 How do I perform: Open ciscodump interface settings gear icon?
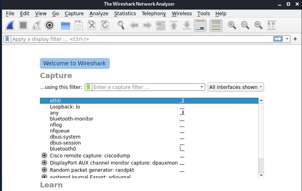click(44, 155)
